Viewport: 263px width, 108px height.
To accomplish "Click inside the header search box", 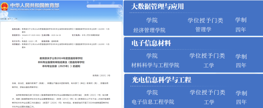I will pos(103,6).
